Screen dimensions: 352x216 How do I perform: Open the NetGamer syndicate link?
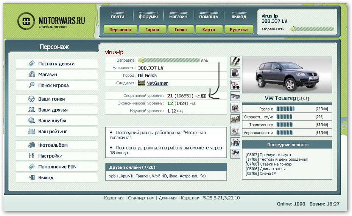tap(157, 83)
